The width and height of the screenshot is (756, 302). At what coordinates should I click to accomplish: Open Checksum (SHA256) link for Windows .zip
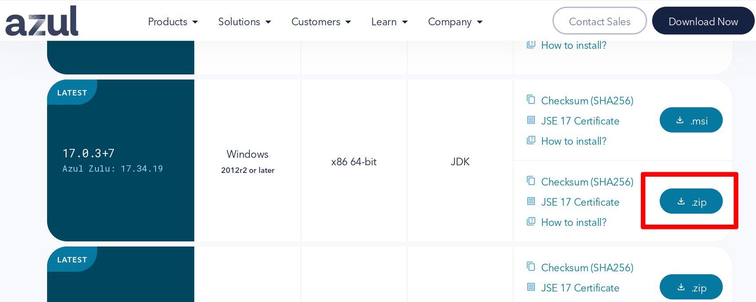[587, 182]
